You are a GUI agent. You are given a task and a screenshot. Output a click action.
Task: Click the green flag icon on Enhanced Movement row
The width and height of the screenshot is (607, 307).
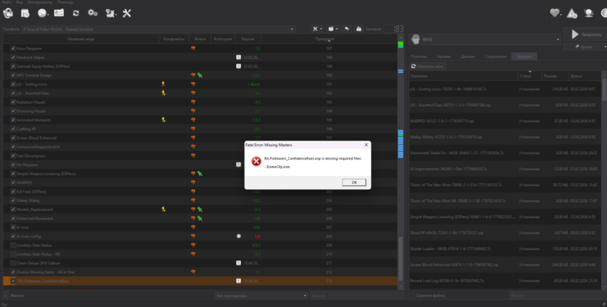click(x=199, y=218)
